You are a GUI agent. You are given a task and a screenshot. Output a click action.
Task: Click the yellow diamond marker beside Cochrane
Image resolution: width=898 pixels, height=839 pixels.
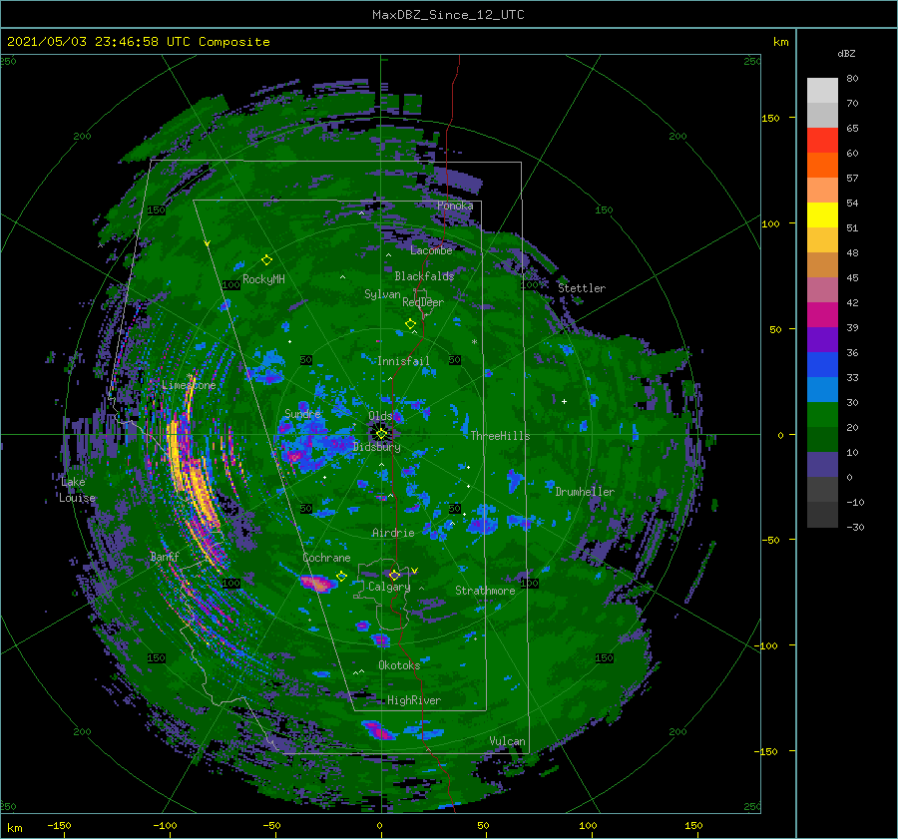click(341, 576)
